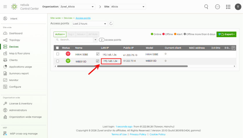243x138 pixels.
Task: Click the Summary report icon
Action: pos(5,73)
